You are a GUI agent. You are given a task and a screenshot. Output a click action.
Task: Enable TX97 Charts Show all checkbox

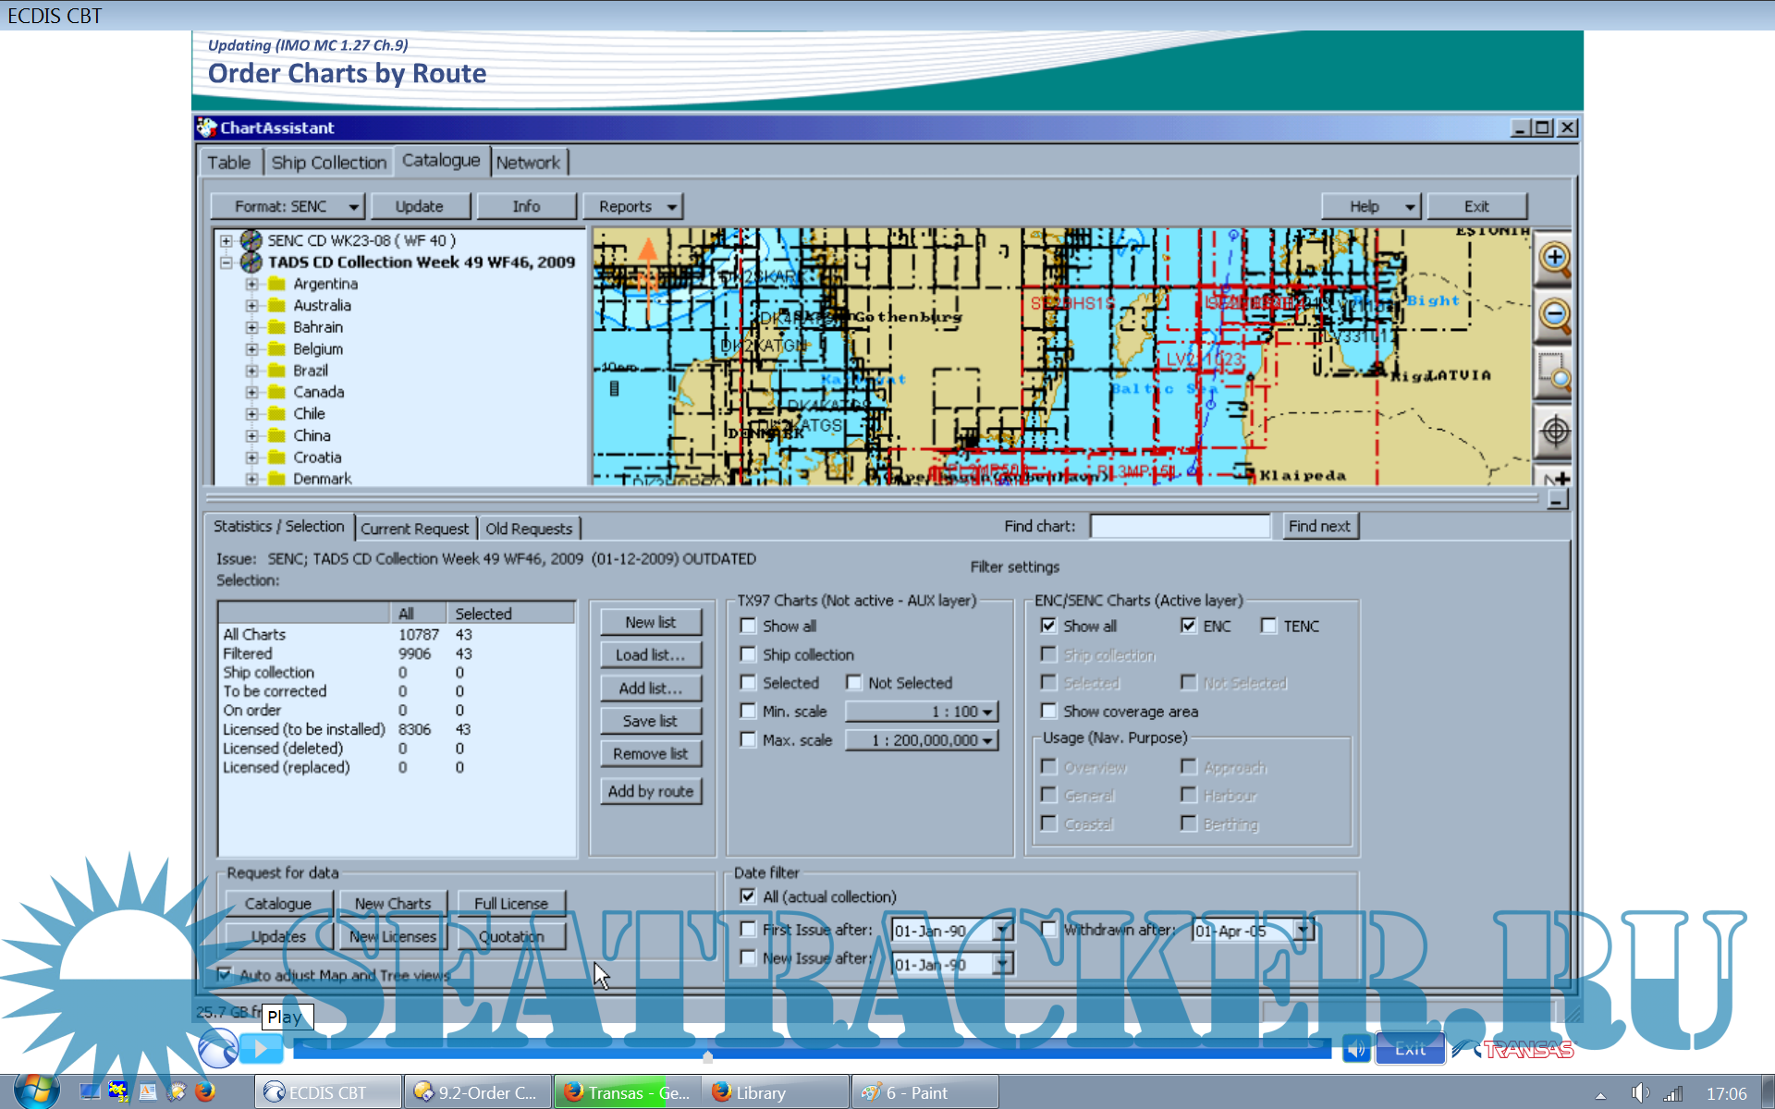tap(748, 626)
